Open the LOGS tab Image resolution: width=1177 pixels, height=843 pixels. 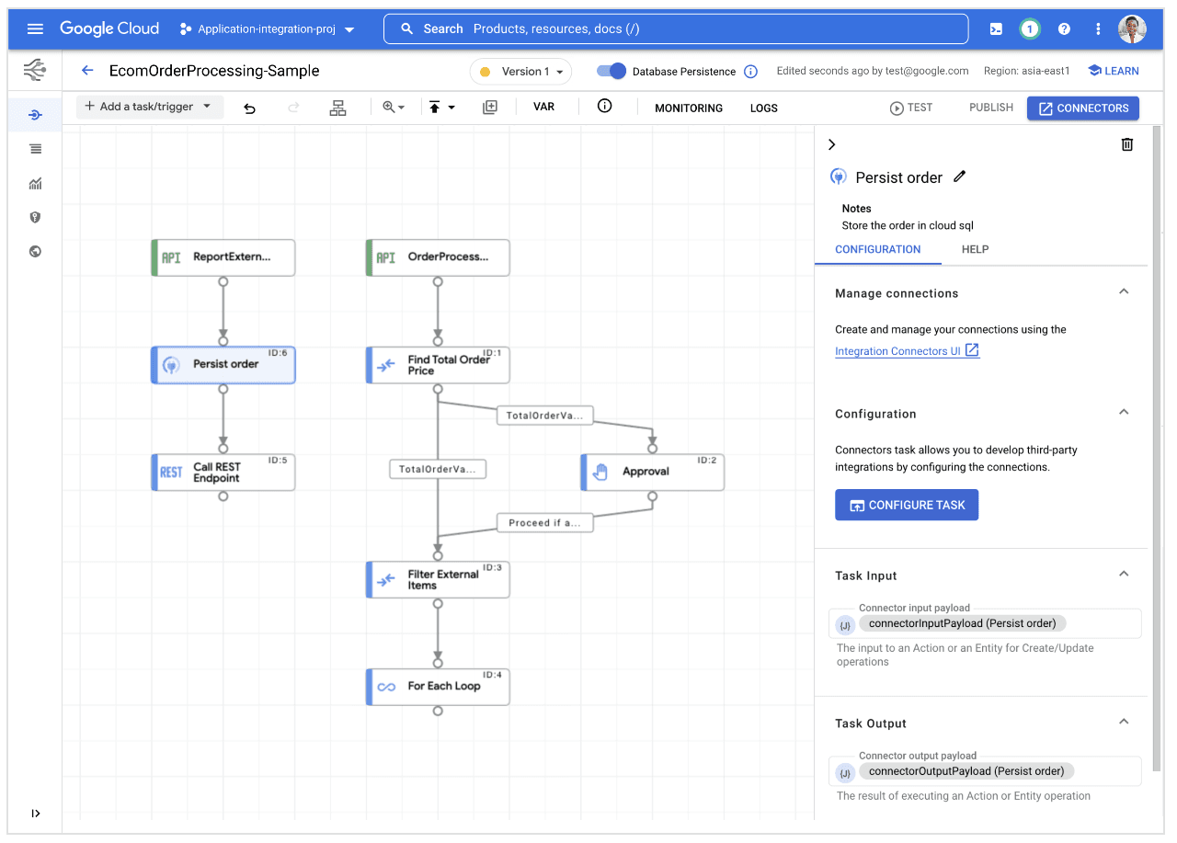763,108
